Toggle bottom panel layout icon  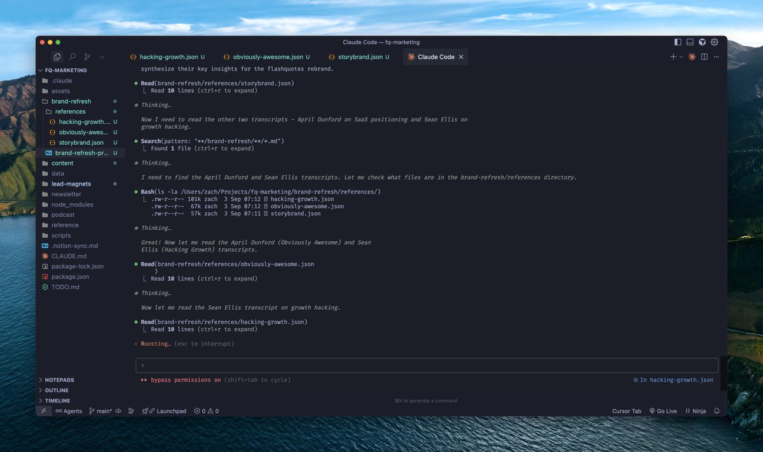tap(690, 42)
